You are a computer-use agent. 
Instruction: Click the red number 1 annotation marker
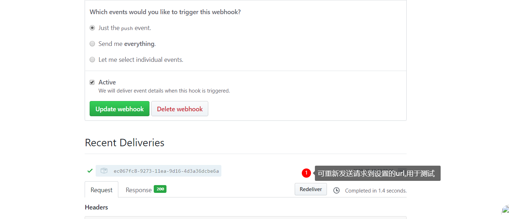point(306,173)
